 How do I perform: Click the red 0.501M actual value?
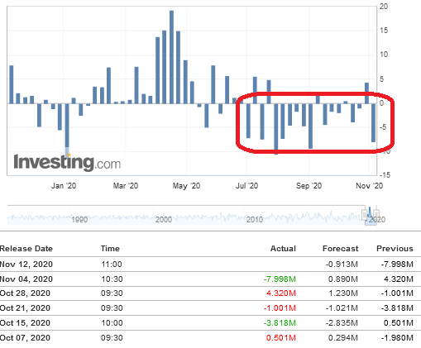(281, 337)
